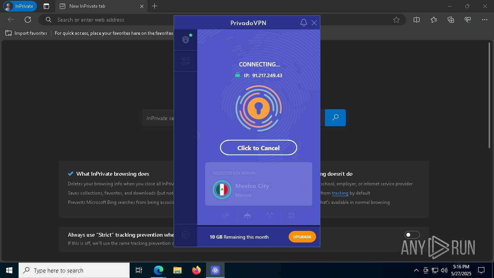Viewport: 494px width, 278px height.
Task: Open the volume control in system tray
Action: (x=444, y=270)
